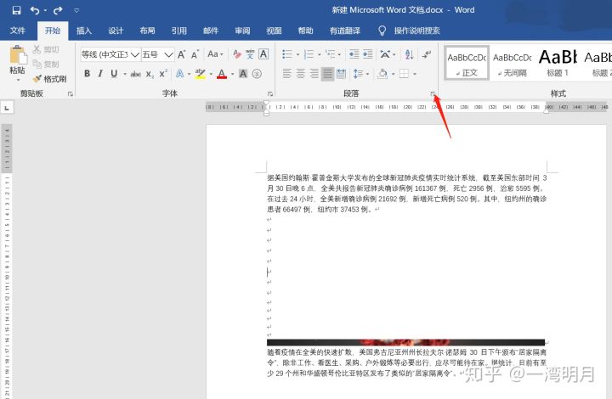
Task: Switch to the 邮件 ribbon tab
Action: coord(211,31)
